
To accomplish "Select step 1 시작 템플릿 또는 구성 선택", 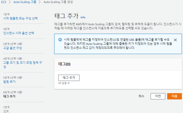I will [x=20, y=18].
